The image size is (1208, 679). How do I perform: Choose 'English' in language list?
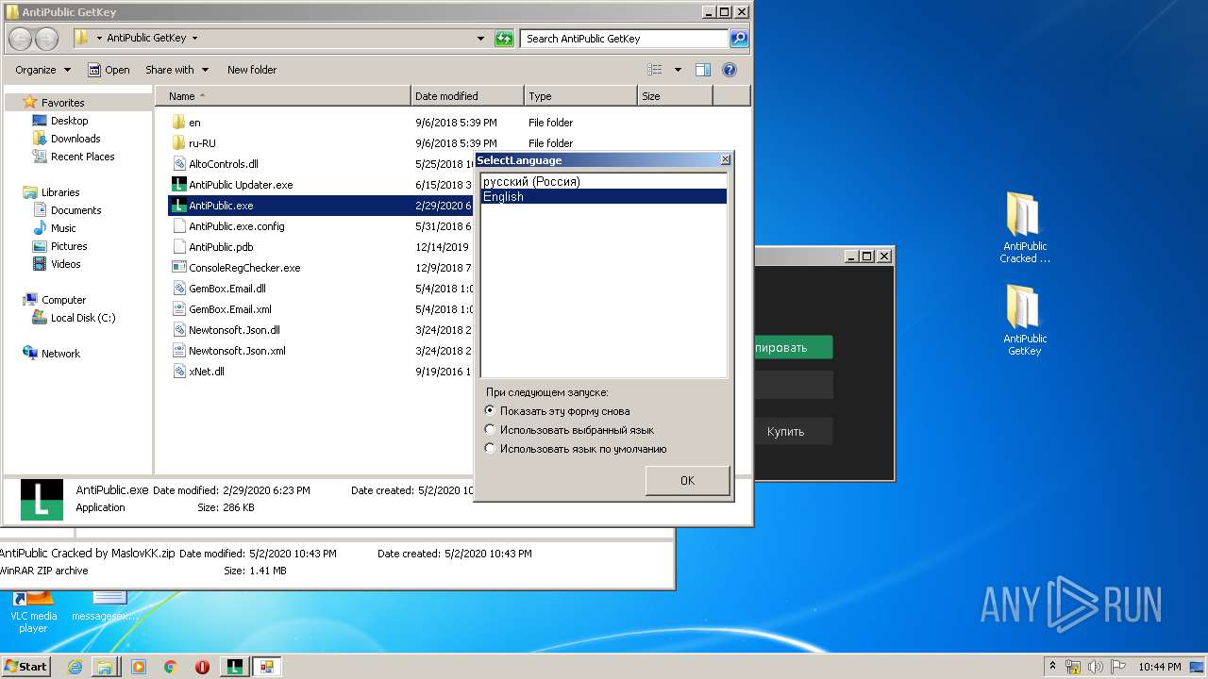tap(604, 197)
